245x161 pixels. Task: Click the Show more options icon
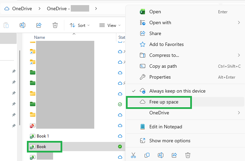click(x=143, y=141)
